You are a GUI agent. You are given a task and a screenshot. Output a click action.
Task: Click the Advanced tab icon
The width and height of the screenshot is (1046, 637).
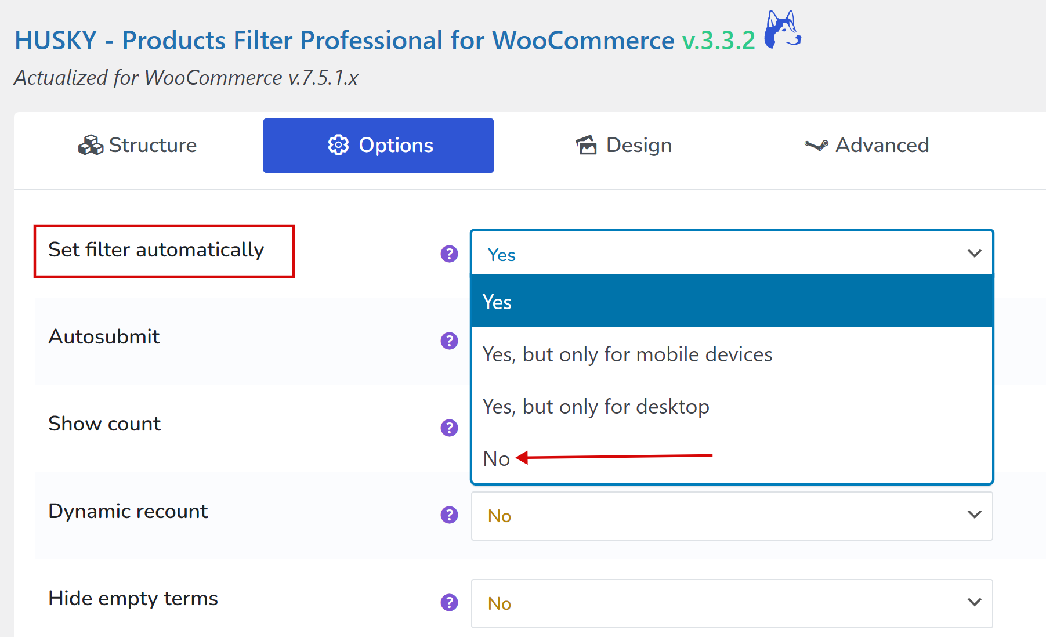(816, 145)
